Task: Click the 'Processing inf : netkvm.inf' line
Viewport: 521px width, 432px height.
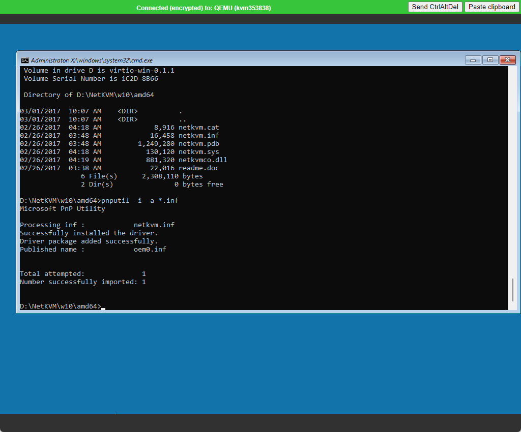Action: [97, 225]
